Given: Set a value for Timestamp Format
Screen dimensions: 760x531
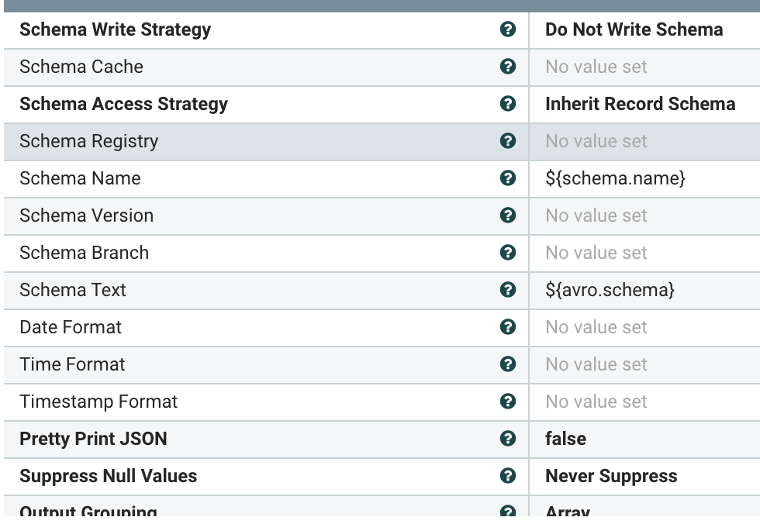Looking at the screenshot, I should click(x=596, y=402).
